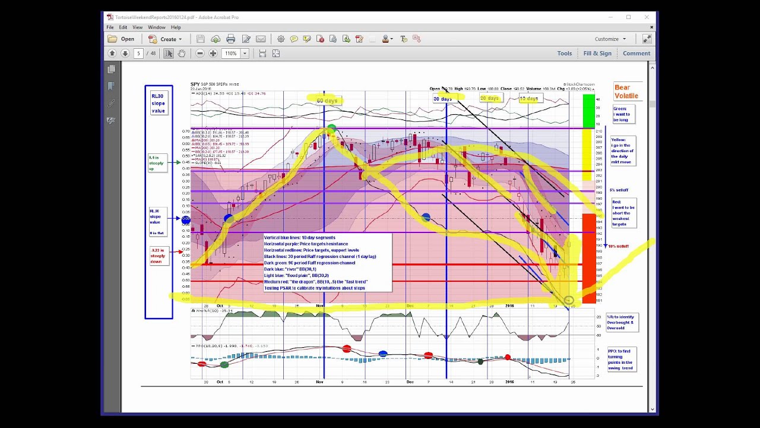Image resolution: width=760 pixels, height=428 pixels.
Task: Click the green bar color block
Action: pos(588,111)
